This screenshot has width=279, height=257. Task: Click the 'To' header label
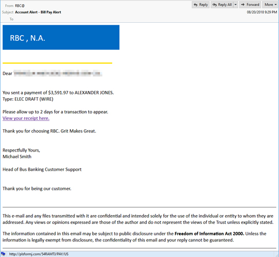pyautogui.click(x=11, y=19)
